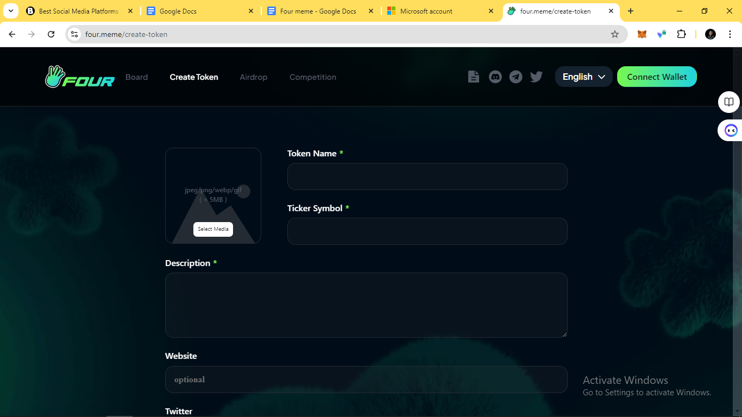Close the Best Social Media Platforms tab

[x=130, y=11]
